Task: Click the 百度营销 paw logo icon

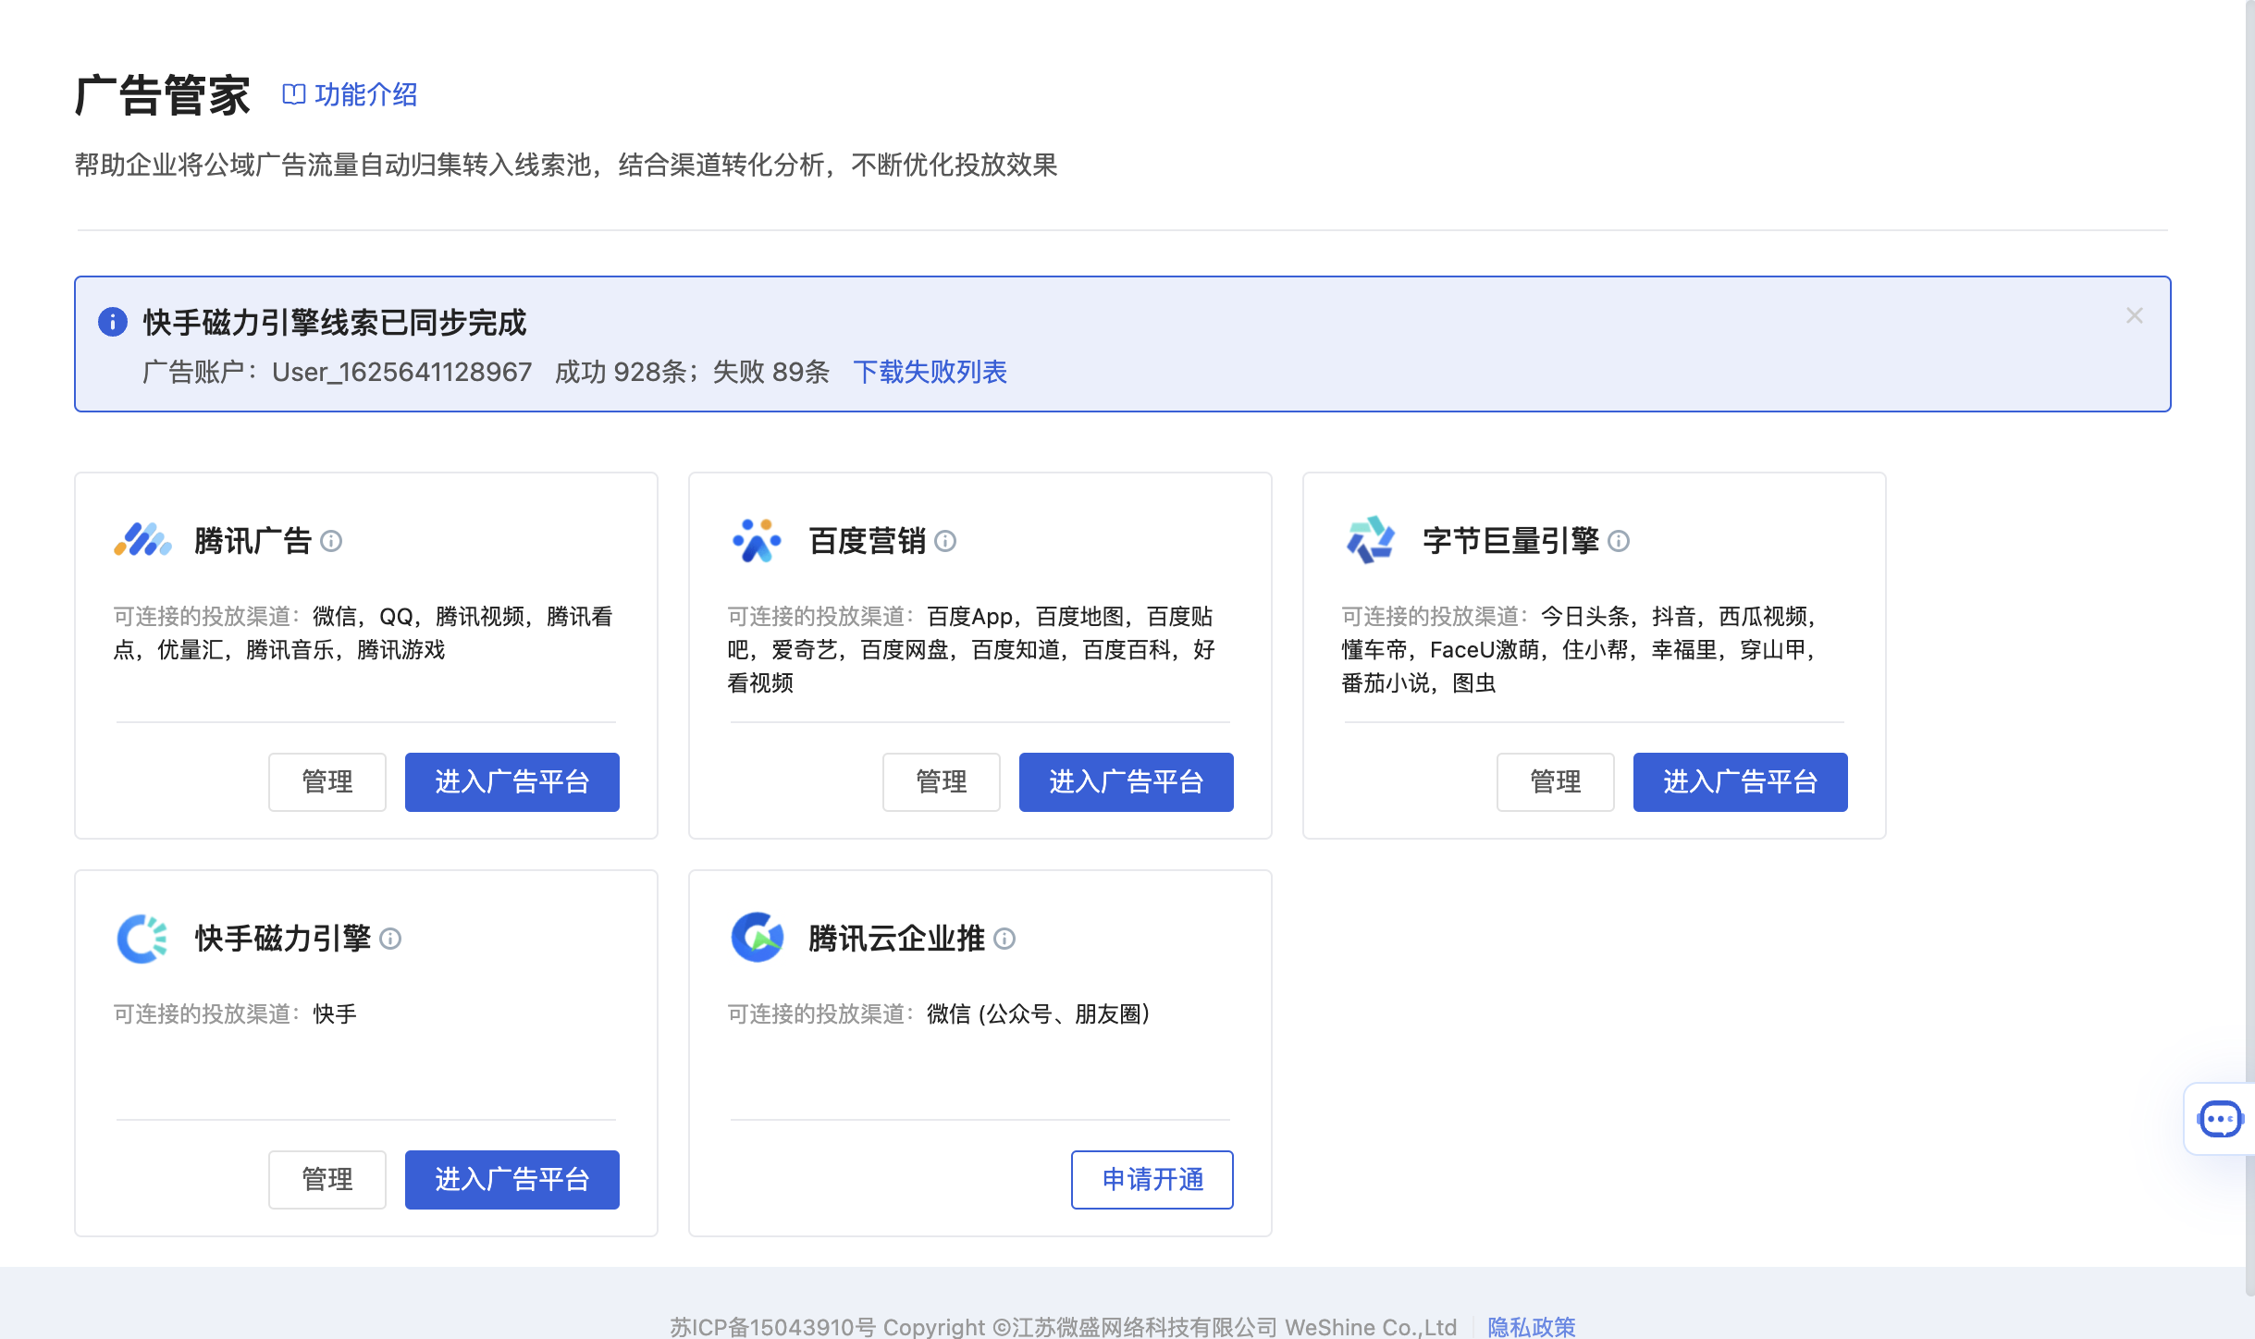Action: [757, 540]
